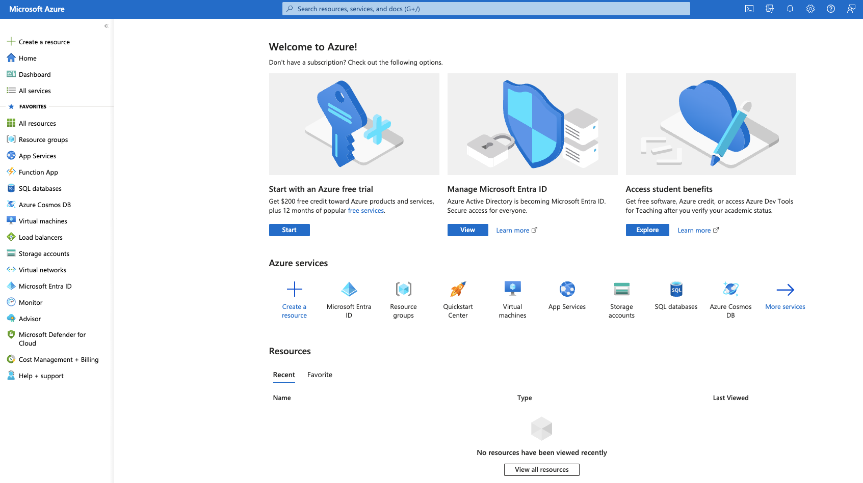Click the Type column header

pos(525,398)
